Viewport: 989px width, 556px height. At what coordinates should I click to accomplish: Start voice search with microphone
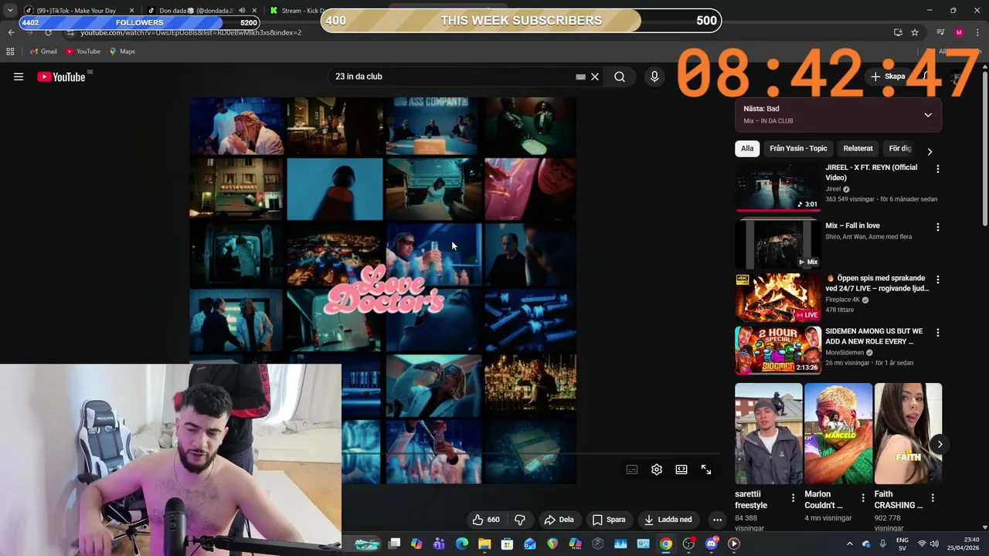(x=654, y=76)
